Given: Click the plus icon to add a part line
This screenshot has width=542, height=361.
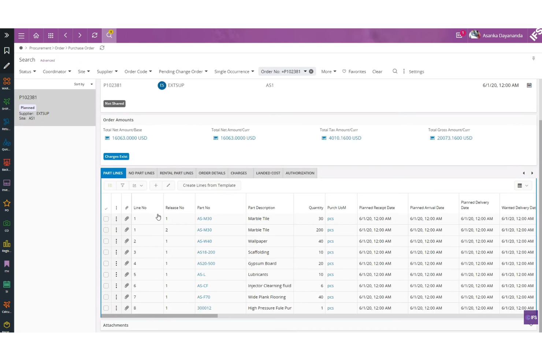Looking at the screenshot, I should point(156,185).
